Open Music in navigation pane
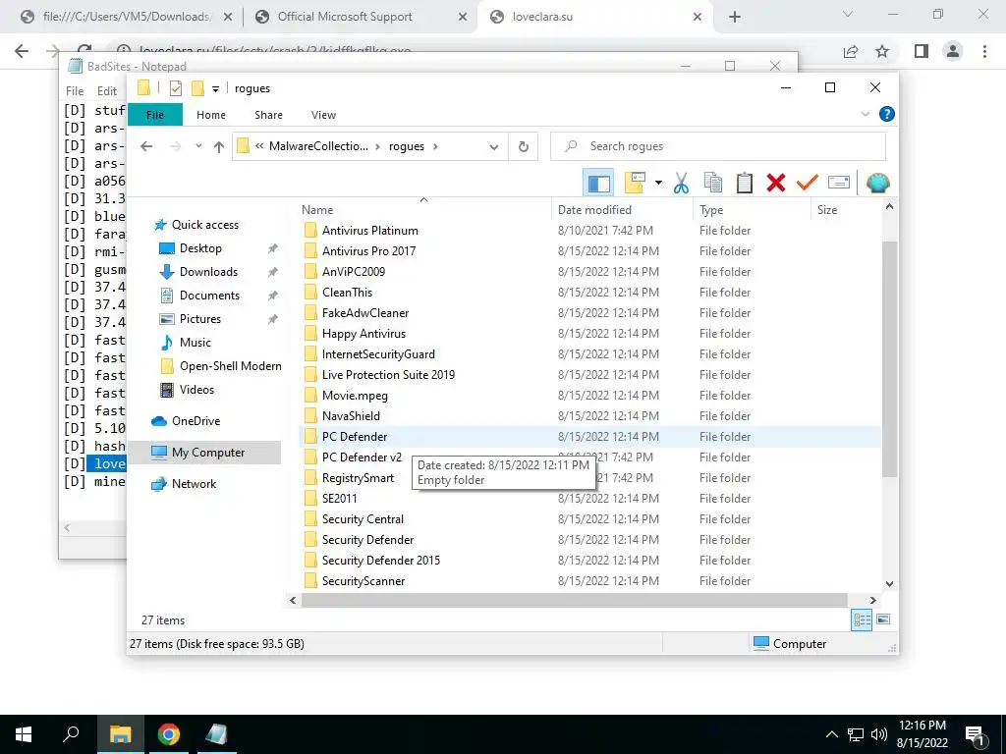 pos(196,343)
